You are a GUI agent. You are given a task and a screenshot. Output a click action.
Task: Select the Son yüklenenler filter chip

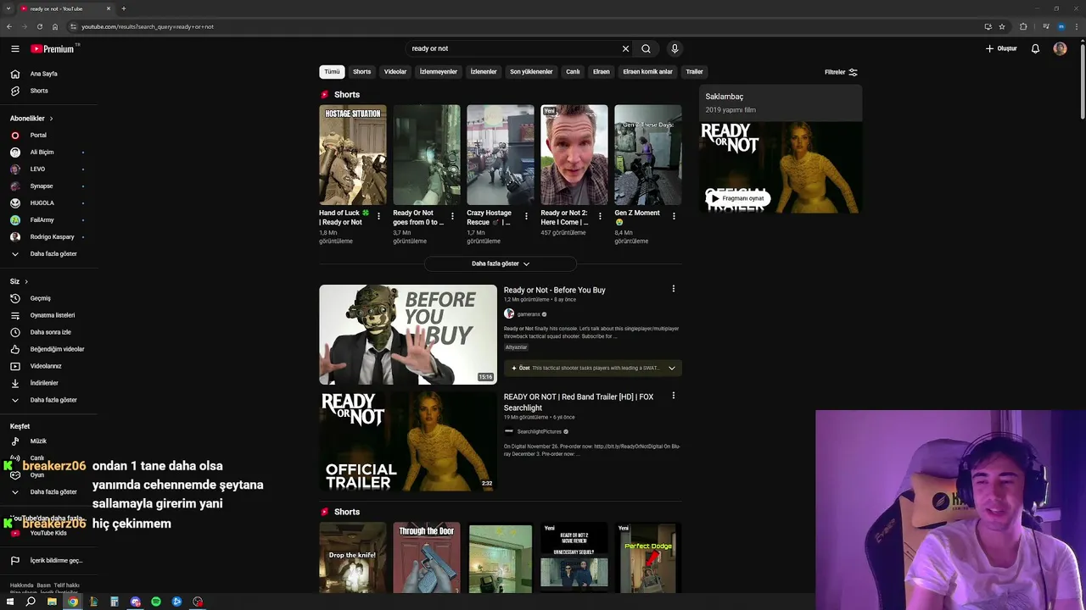[x=531, y=72]
